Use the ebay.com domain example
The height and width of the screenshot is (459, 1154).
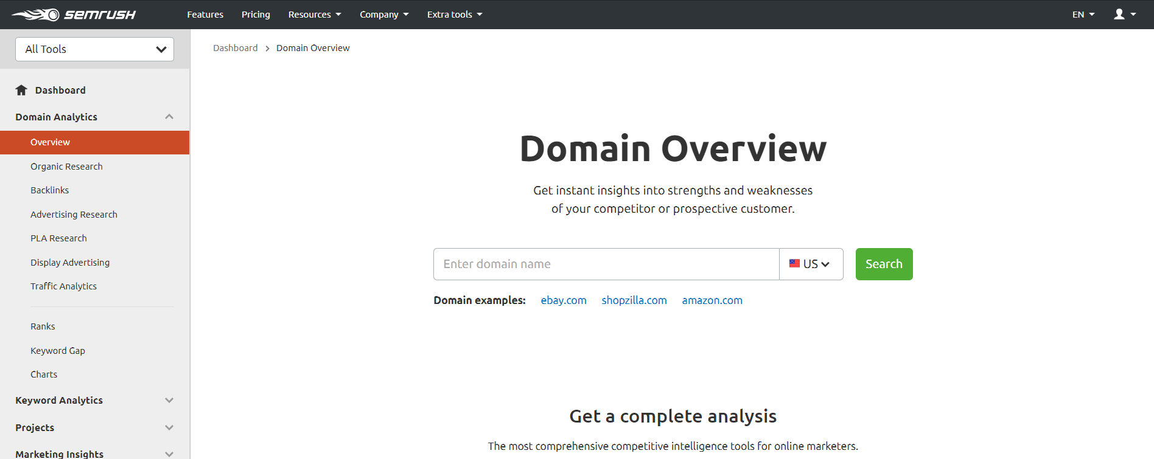coord(564,300)
